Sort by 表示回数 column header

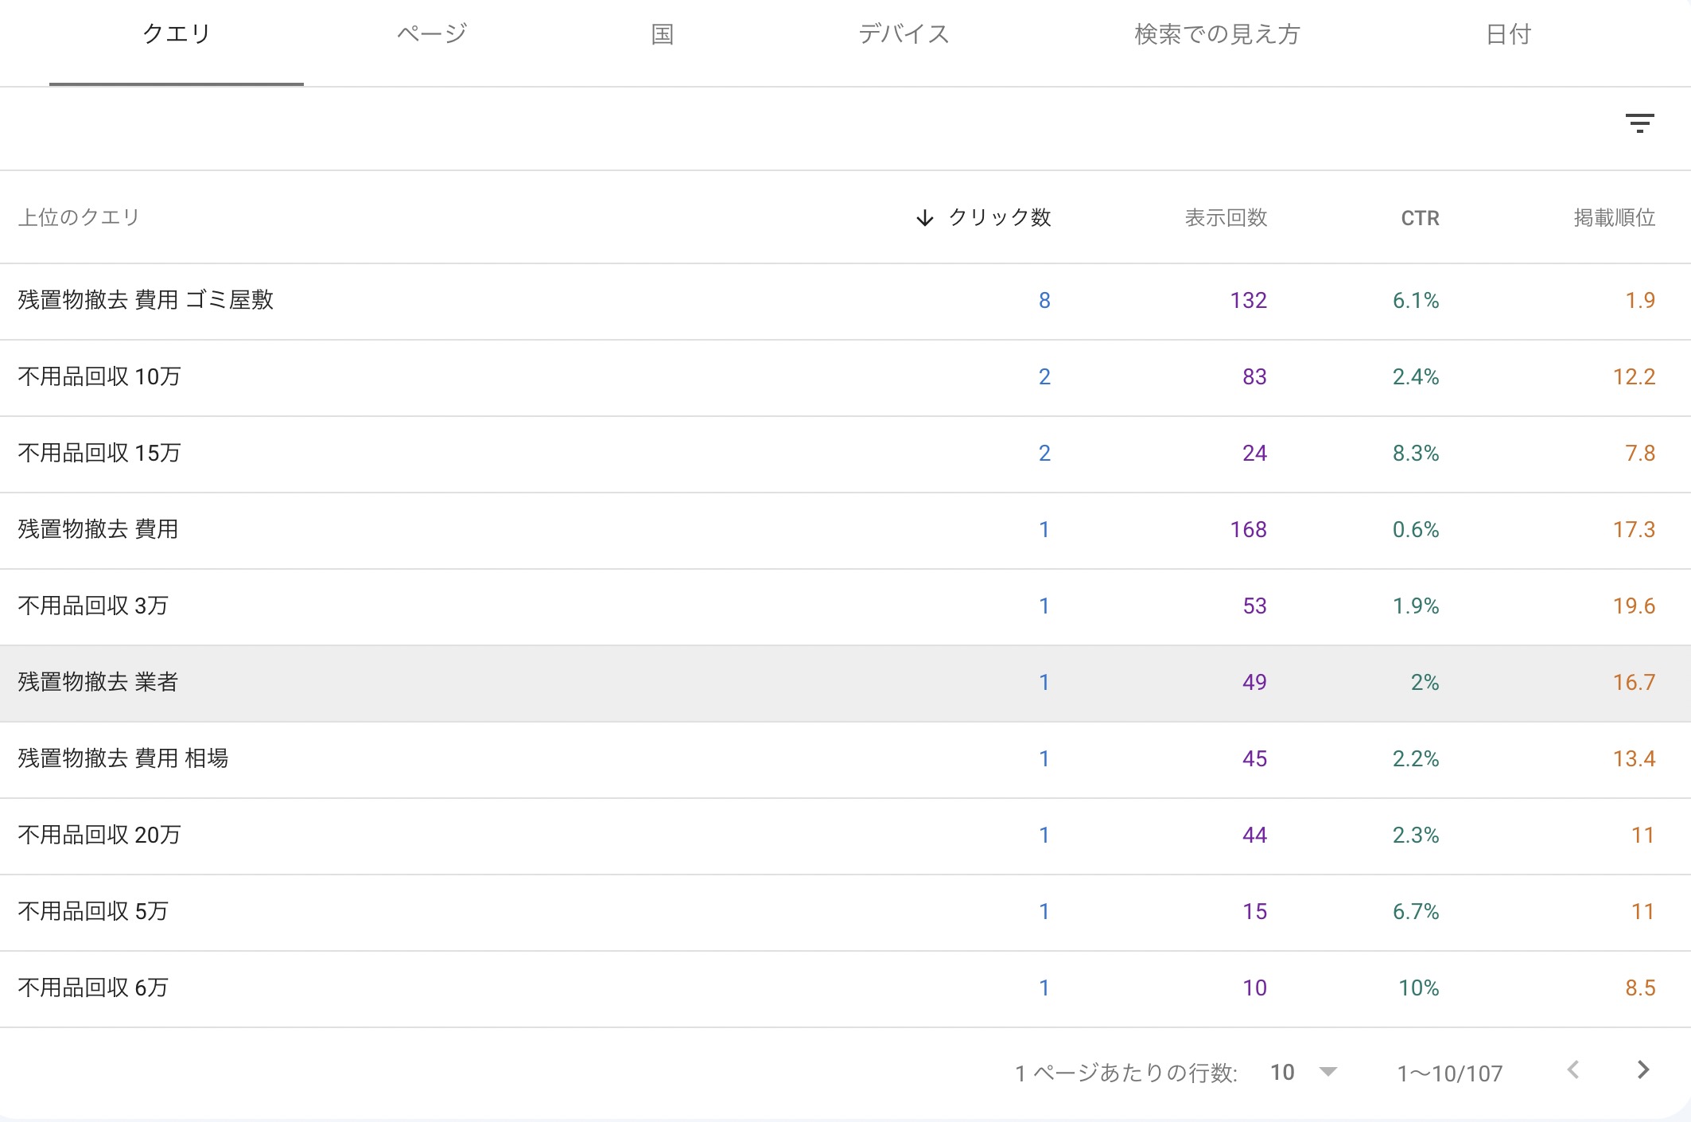point(1225,218)
